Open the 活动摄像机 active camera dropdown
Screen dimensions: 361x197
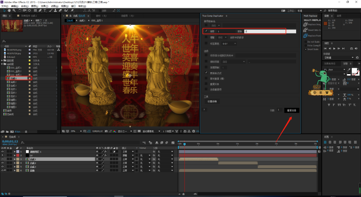[151, 131]
